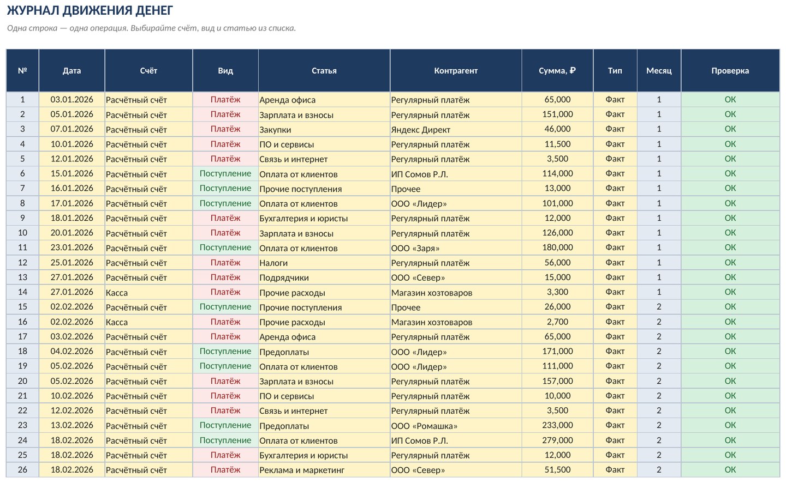The width and height of the screenshot is (786, 483).
Task: Select the «Месяц» column header
Action: pyautogui.click(x=659, y=70)
